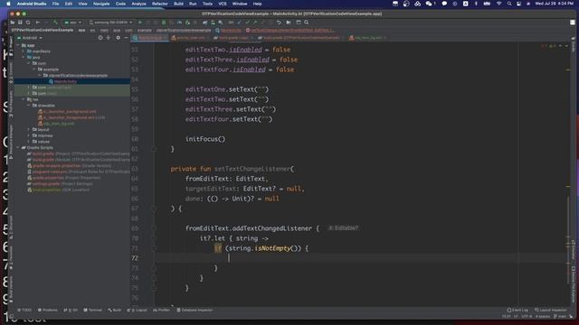Open the app run configuration dropdown

[x=72, y=23]
